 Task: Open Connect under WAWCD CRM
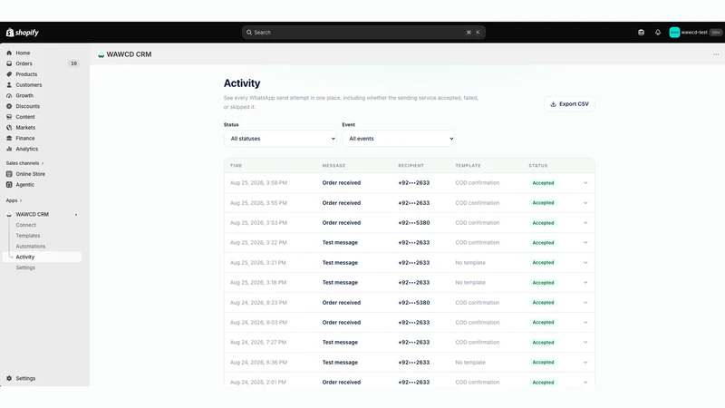pyautogui.click(x=26, y=225)
